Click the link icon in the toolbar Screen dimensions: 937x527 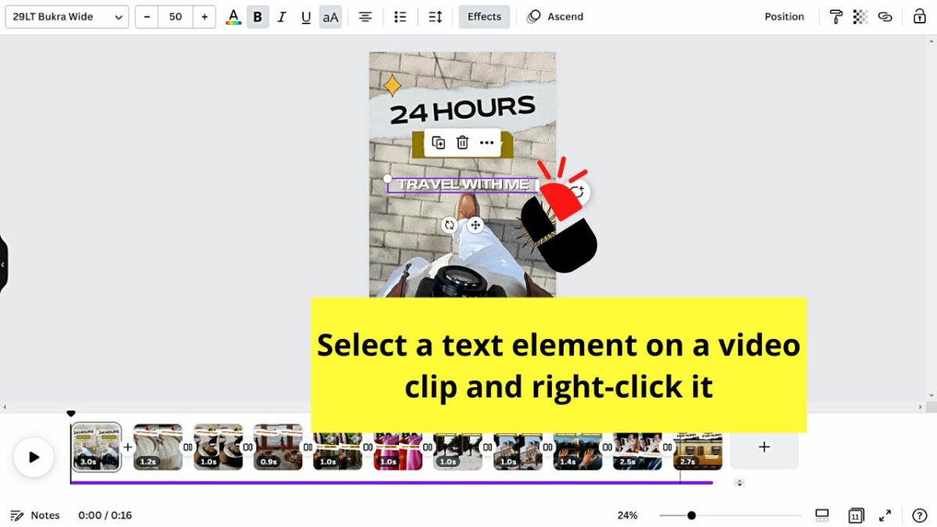[885, 16]
